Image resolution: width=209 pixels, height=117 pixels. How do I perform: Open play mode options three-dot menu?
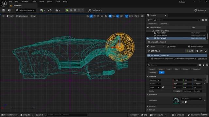tap(83, 10)
